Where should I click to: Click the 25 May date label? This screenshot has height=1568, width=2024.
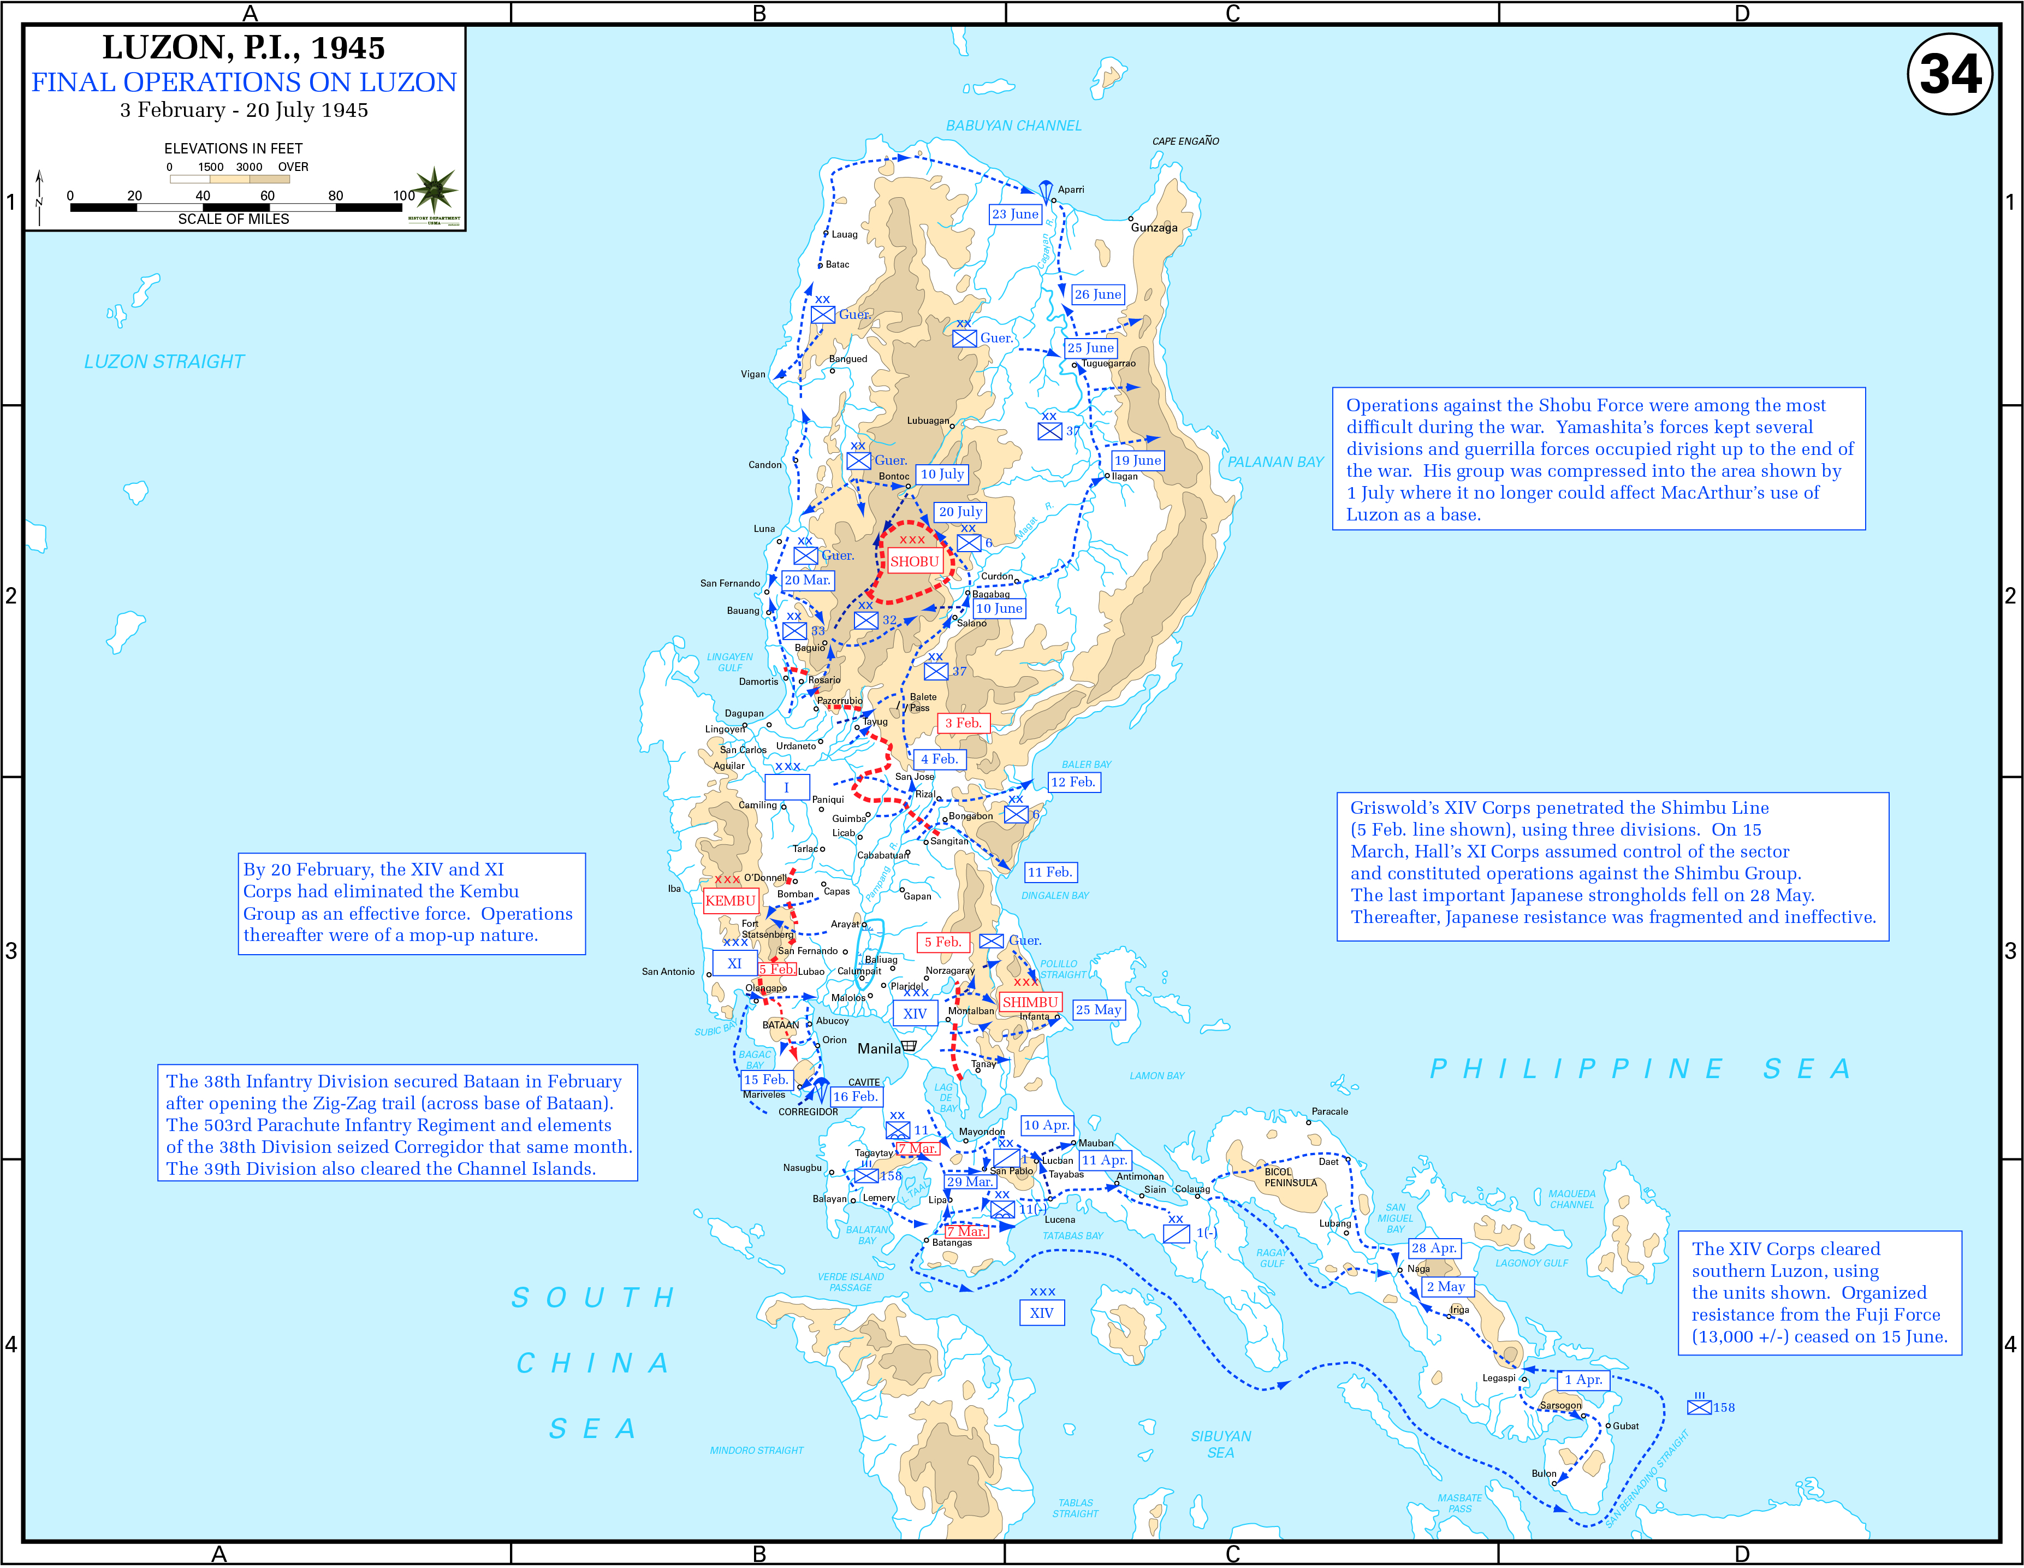tap(1098, 1011)
